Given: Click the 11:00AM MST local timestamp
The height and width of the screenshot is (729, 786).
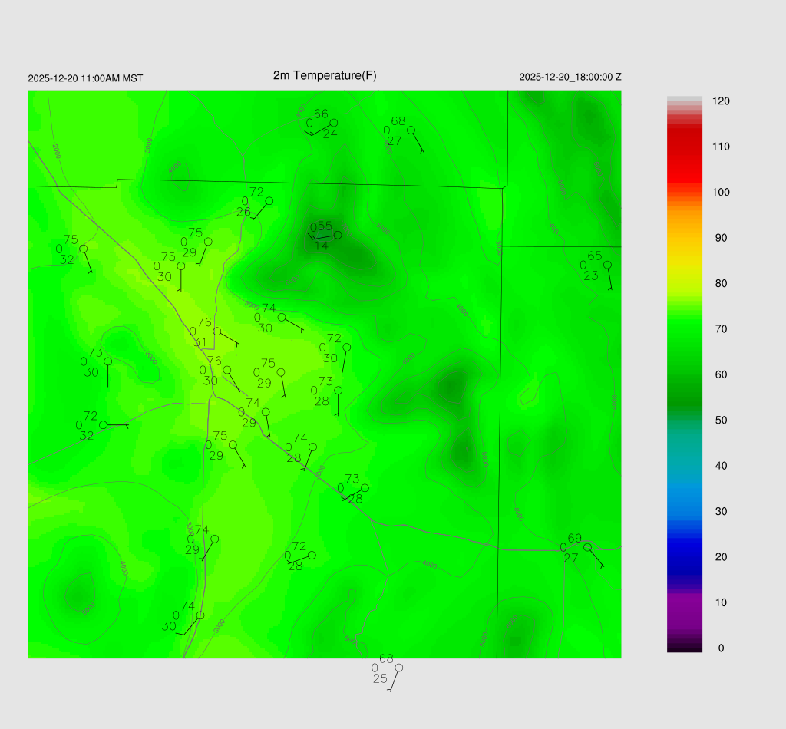Looking at the screenshot, I should (85, 78).
